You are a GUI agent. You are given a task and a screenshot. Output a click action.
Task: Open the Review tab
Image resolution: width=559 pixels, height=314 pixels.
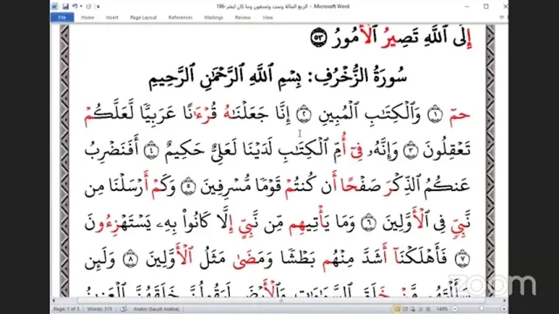(x=242, y=17)
